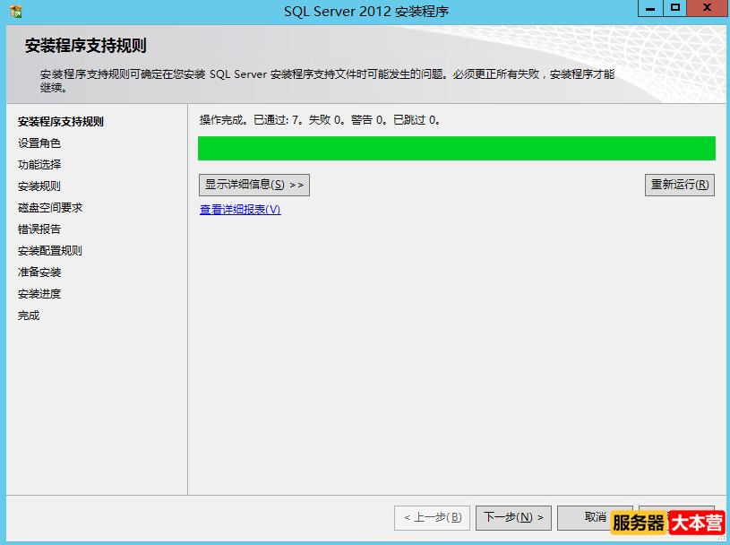Click the green completed progress bar
Viewport: 730px width, 545px height.
pyautogui.click(x=457, y=148)
